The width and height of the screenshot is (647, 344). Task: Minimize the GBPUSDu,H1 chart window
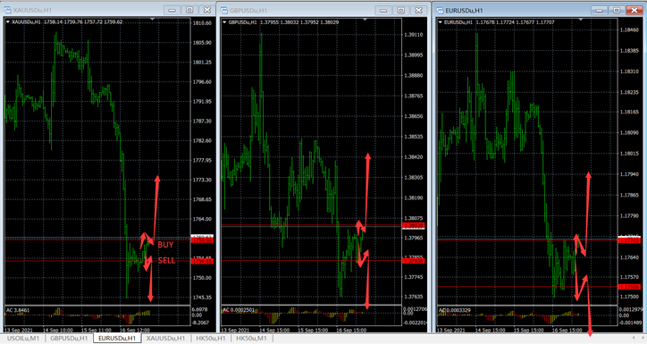click(383, 11)
